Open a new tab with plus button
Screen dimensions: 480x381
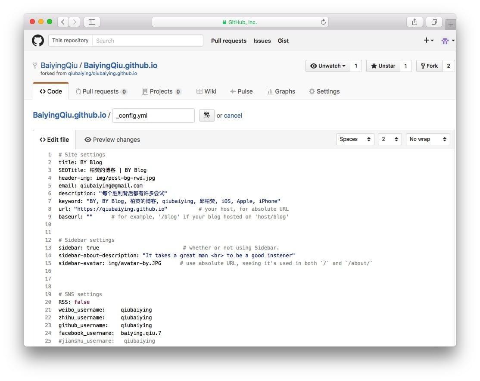tap(451, 25)
